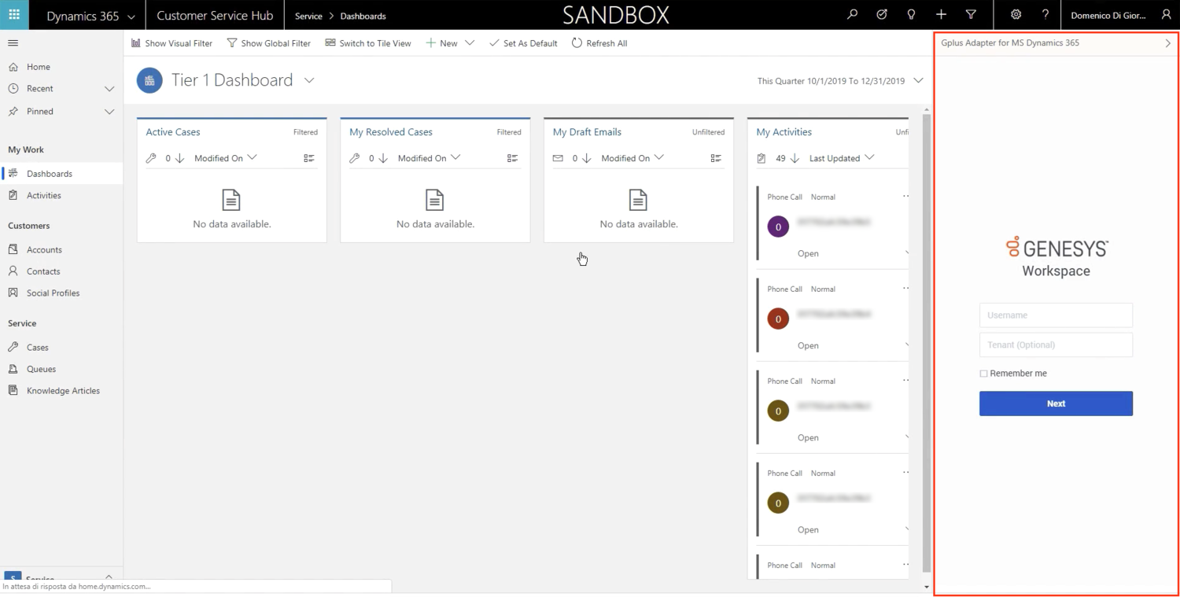The width and height of the screenshot is (1180, 597).
Task: Click the plus quick-create icon in top bar
Action: tap(941, 15)
